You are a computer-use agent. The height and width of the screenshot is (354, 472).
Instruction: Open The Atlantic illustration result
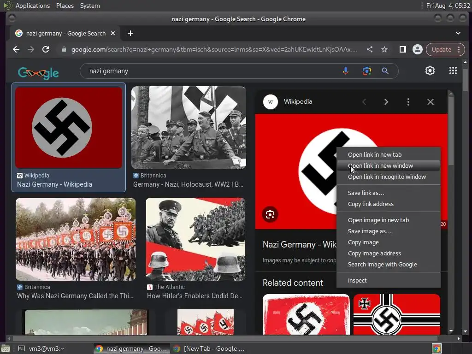pos(195,239)
